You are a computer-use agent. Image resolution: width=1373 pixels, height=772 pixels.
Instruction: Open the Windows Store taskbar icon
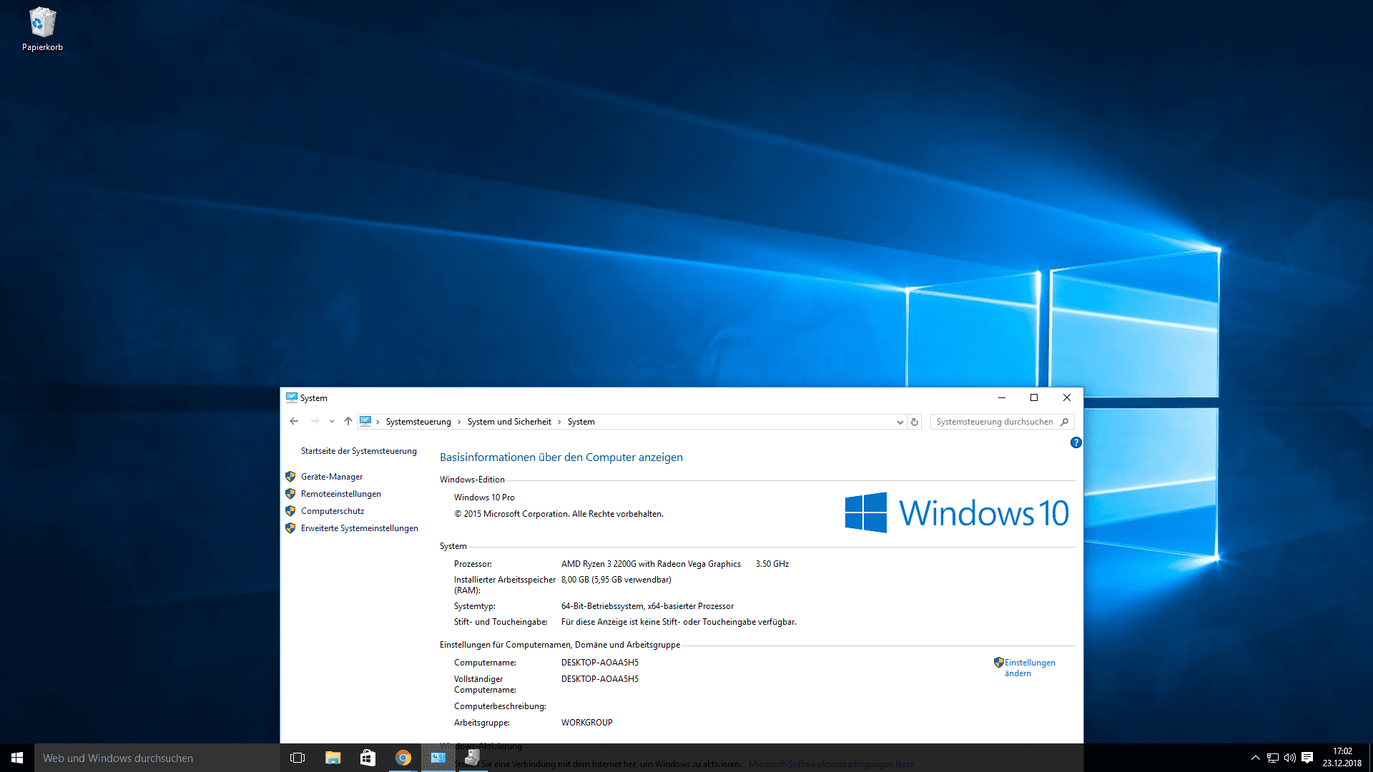tap(368, 758)
